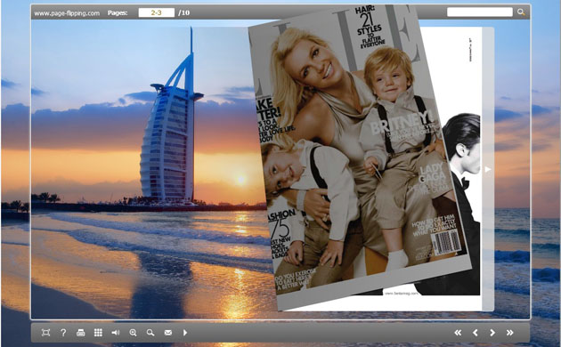Share the book by email icon
The image size is (561, 347).
point(167,333)
